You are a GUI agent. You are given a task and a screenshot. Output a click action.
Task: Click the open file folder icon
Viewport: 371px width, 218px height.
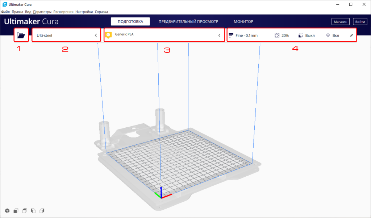point(21,36)
